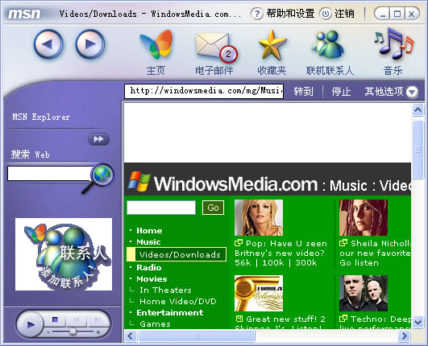The width and height of the screenshot is (428, 346).
Task: Click inside the URL address field
Action: click(204, 91)
